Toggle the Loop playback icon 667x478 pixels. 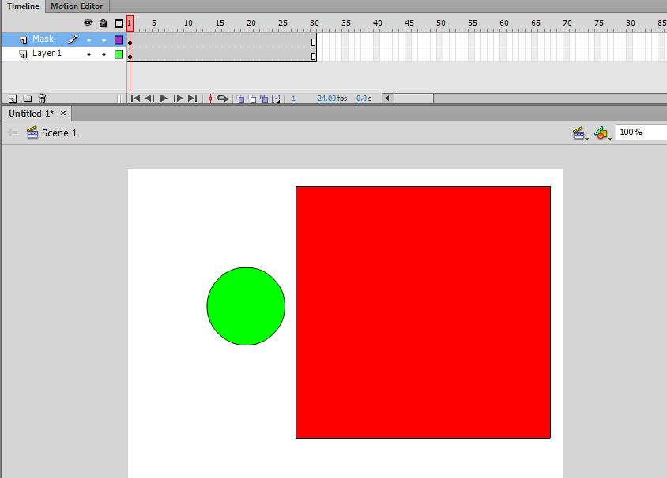coord(223,99)
